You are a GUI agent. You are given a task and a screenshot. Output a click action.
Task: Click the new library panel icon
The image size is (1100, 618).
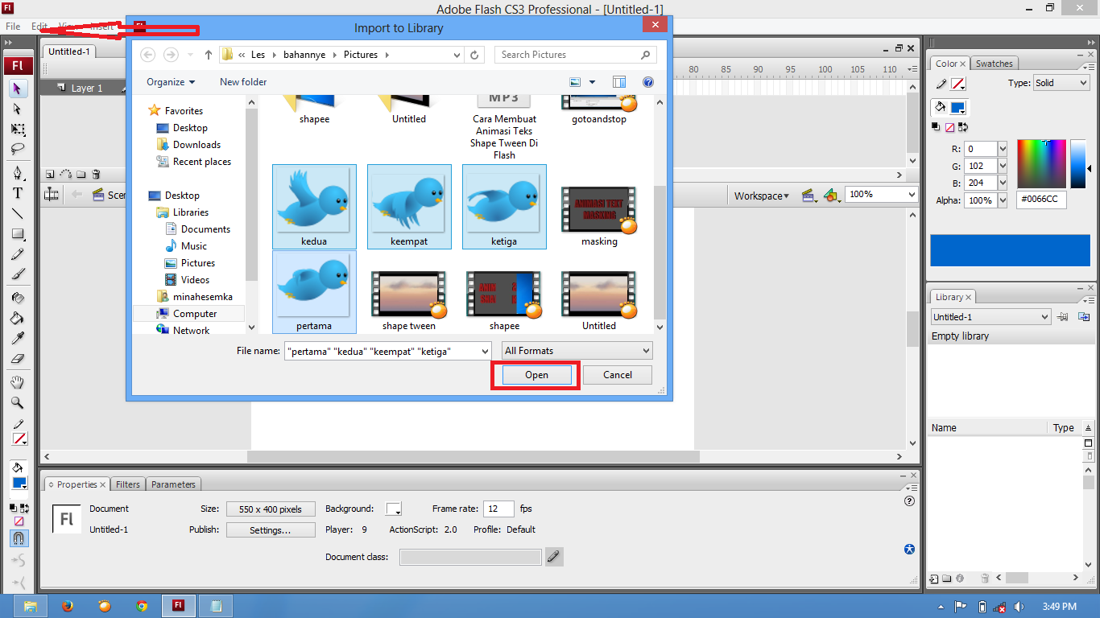1084,317
